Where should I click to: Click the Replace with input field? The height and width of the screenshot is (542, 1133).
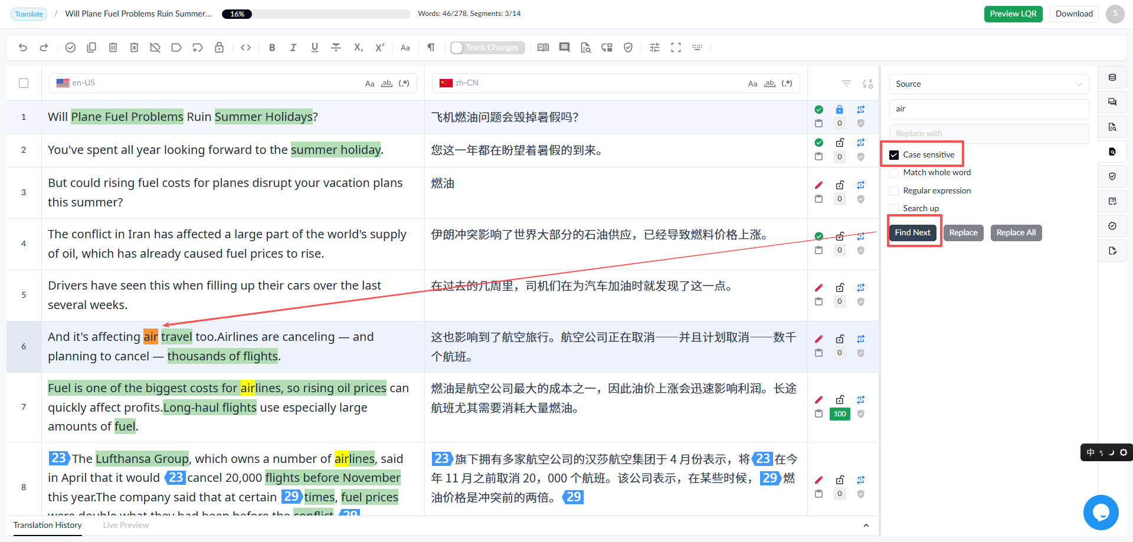(989, 134)
